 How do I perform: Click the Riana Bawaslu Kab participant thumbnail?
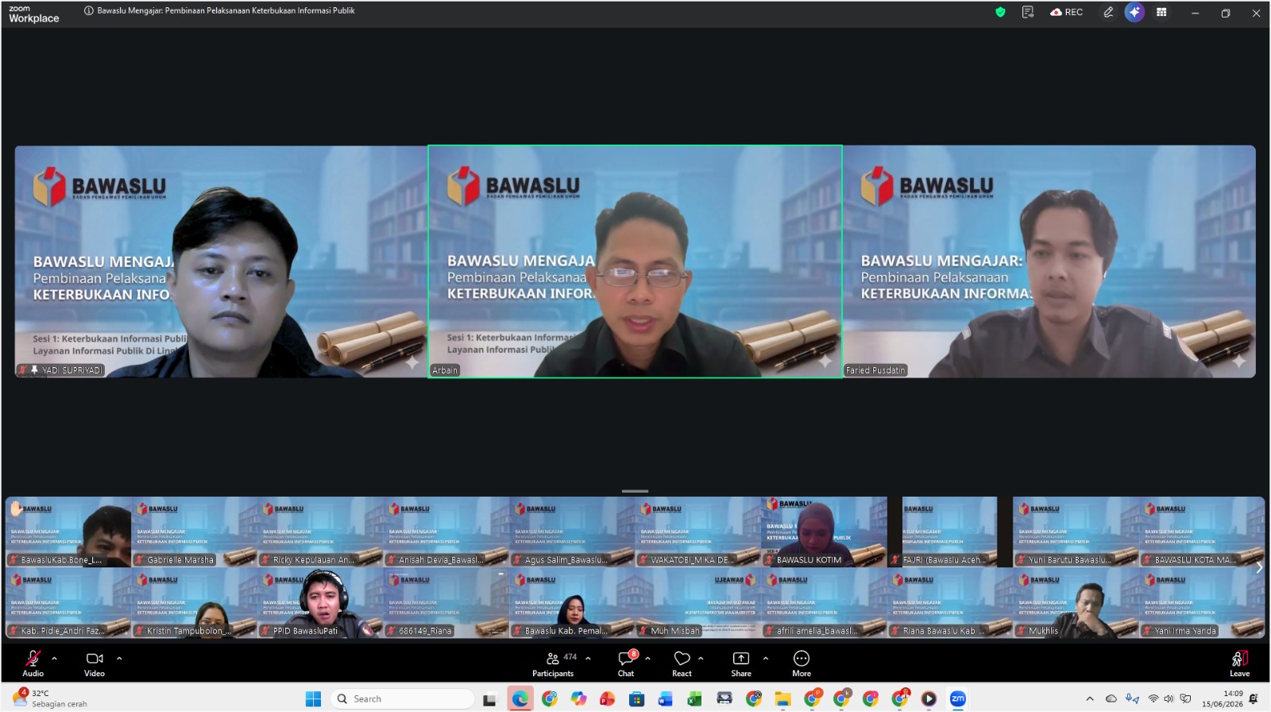coord(951,603)
